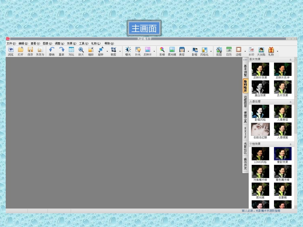
Task: Select the 裁剪 crop tool icon
Action: coord(114,51)
